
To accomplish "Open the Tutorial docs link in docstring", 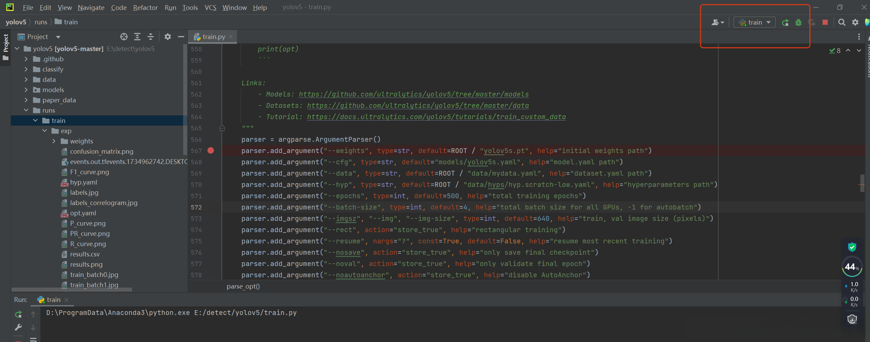I will coord(436,117).
